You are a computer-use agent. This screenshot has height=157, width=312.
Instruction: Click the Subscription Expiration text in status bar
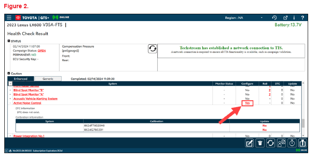coord(47,151)
